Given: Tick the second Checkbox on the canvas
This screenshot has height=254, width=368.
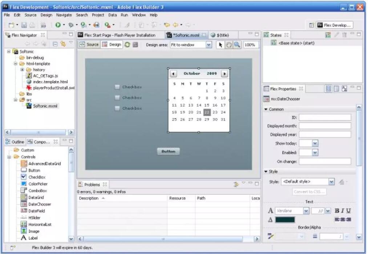Looking at the screenshot, I should (117, 98).
